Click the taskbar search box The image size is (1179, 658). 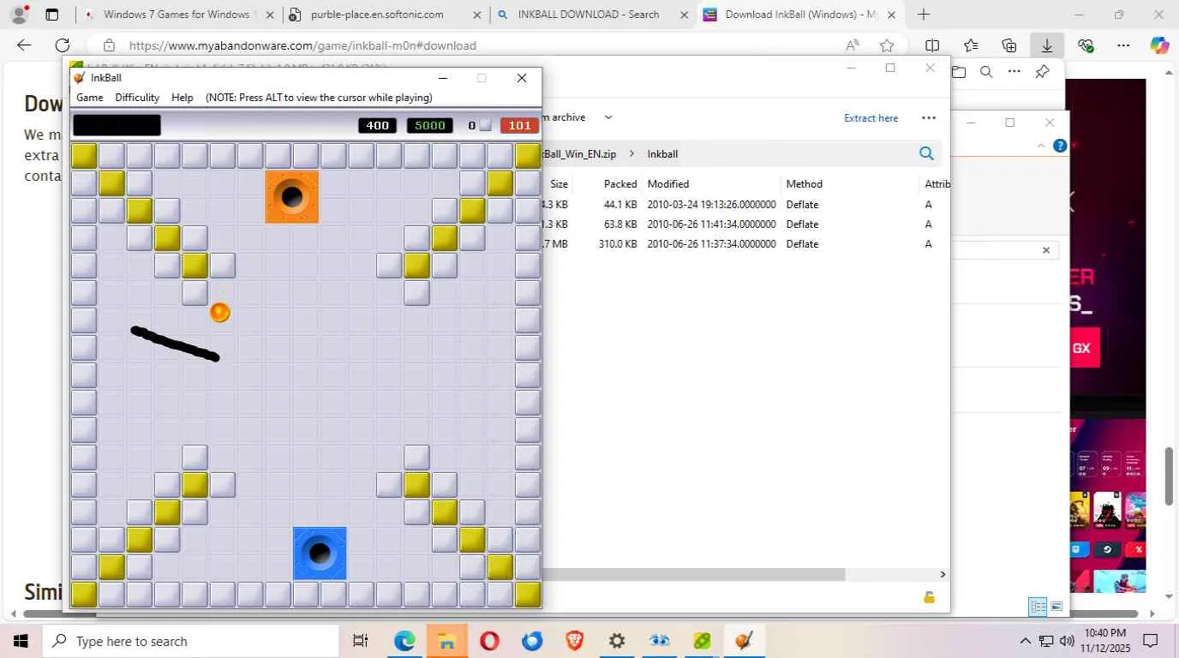point(190,641)
